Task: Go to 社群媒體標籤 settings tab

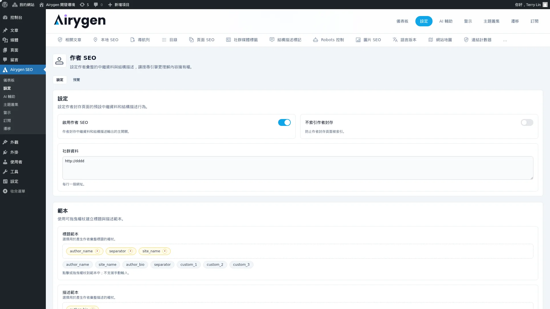Action: (242, 40)
